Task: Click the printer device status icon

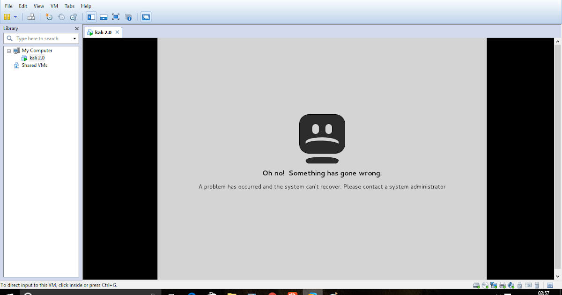Action: click(502, 285)
